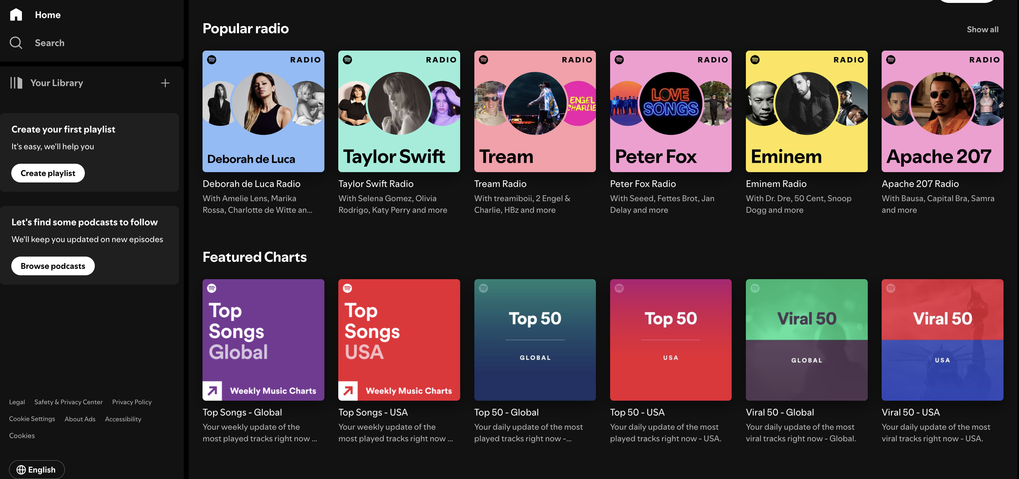Click the arrow icon on Top Songs Global cover
The height and width of the screenshot is (479, 1019).
(x=212, y=391)
